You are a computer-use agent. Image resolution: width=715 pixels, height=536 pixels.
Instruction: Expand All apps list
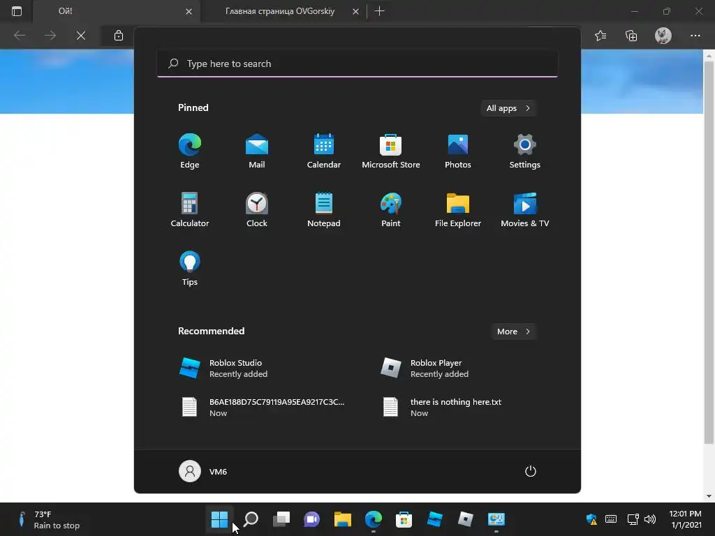(508, 108)
